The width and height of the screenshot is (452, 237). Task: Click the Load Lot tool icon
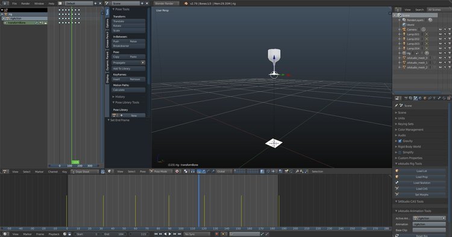tap(397, 171)
